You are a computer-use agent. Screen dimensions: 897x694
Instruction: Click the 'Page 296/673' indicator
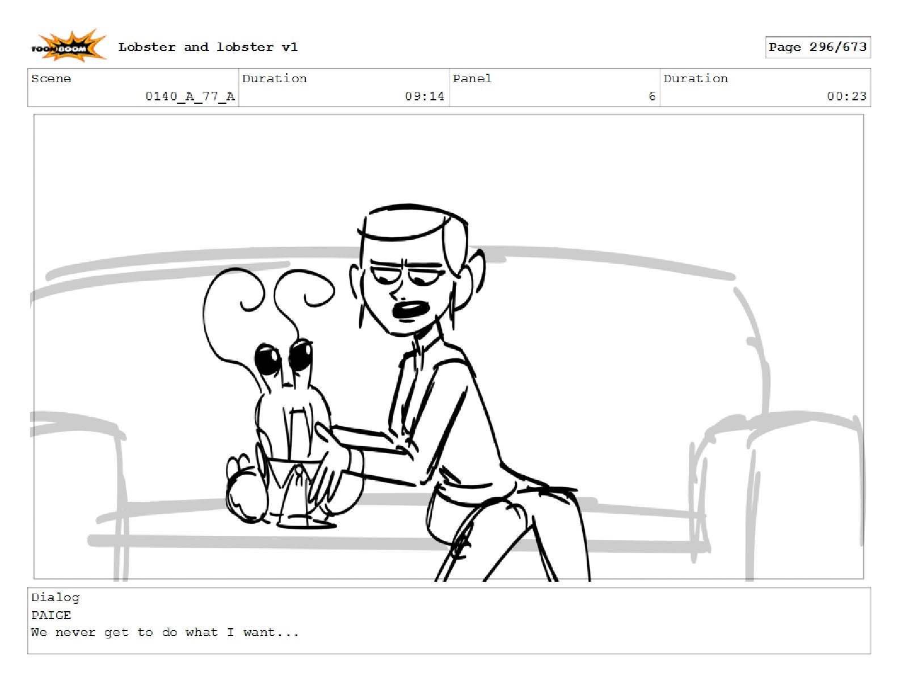pos(818,47)
